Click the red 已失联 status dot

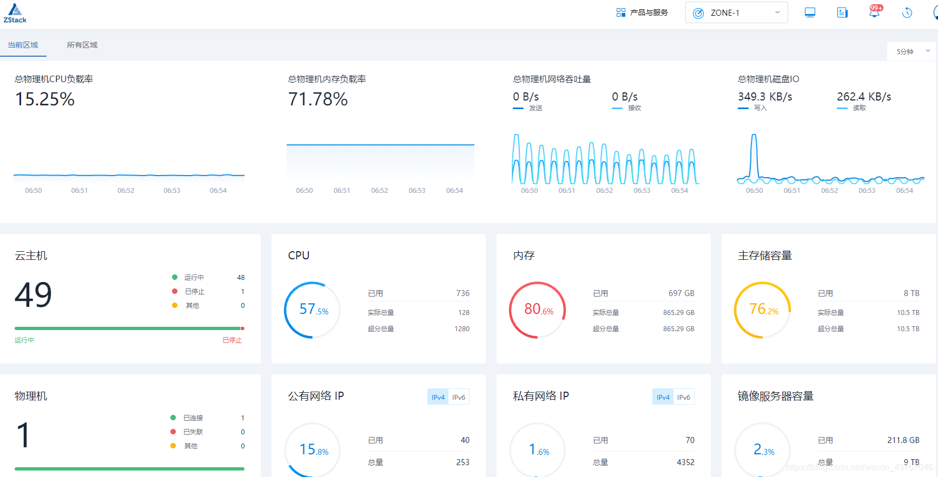pyautogui.click(x=173, y=432)
